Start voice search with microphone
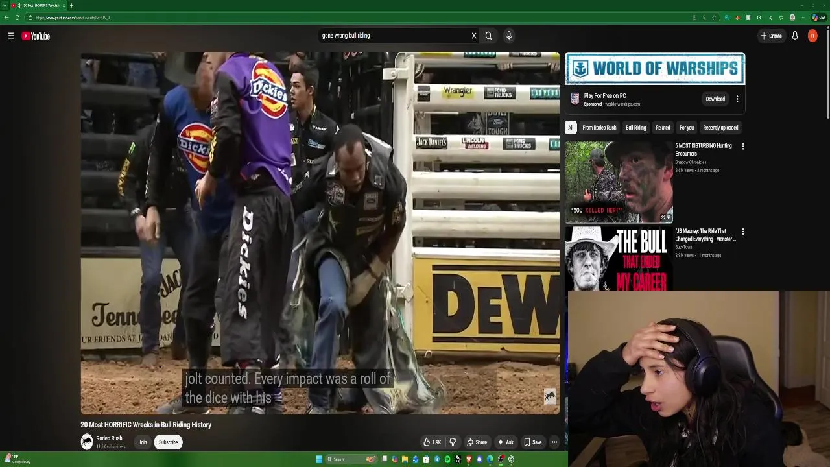The height and width of the screenshot is (467, 830). click(x=509, y=36)
